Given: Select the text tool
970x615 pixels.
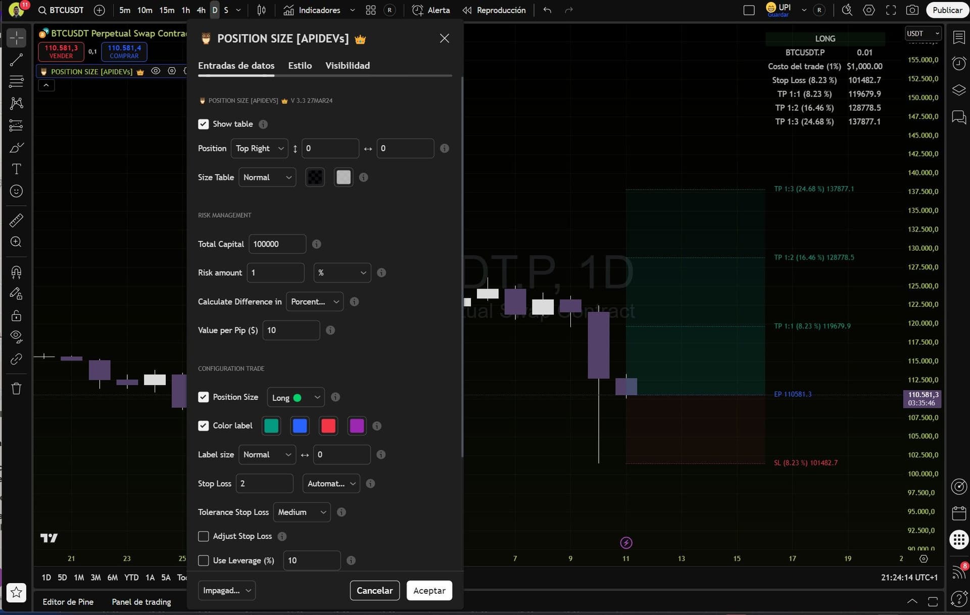Looking at the screenshot, I should pos(16,169).
